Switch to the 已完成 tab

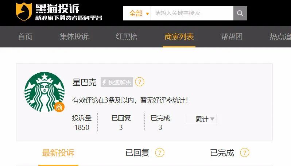tap(222, 153)
